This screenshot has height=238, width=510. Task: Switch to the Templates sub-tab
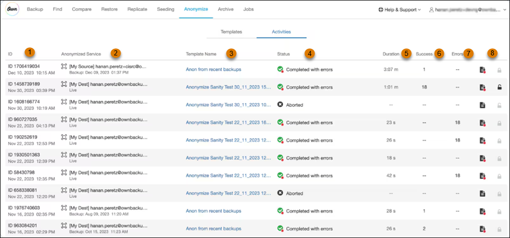pyautogui.click(x=231, y=32)
